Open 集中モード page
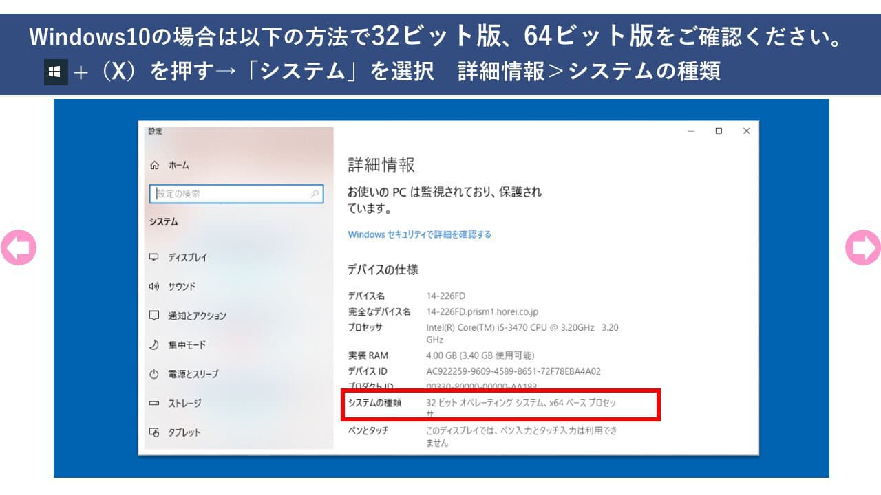This screenshot has width=881, height=495. point(187,344)
